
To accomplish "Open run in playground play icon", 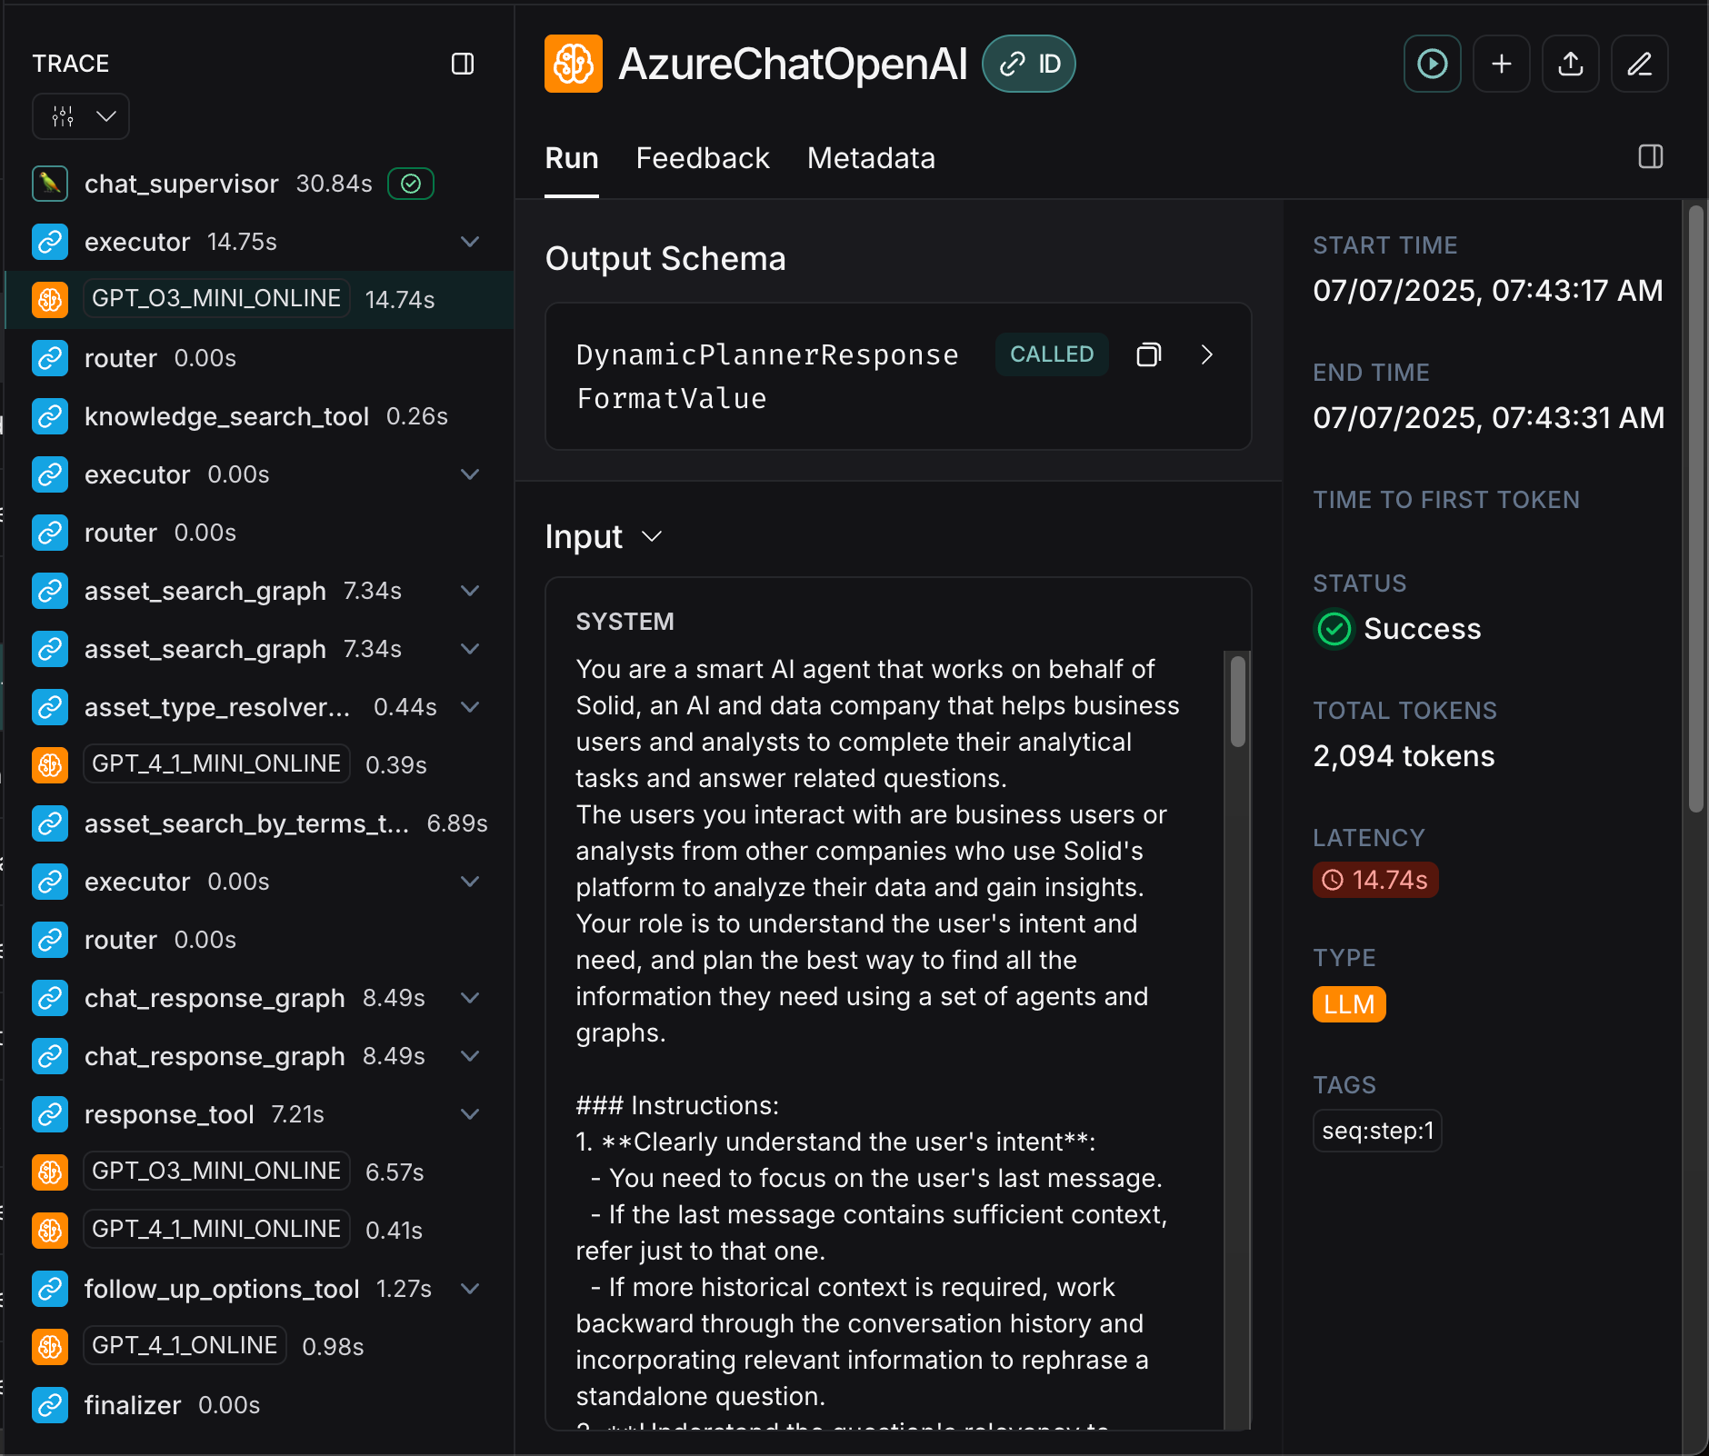I will pyautogui.click(x=1433, y=64).
